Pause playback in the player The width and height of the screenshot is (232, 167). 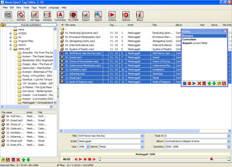[x=85, y=159]
